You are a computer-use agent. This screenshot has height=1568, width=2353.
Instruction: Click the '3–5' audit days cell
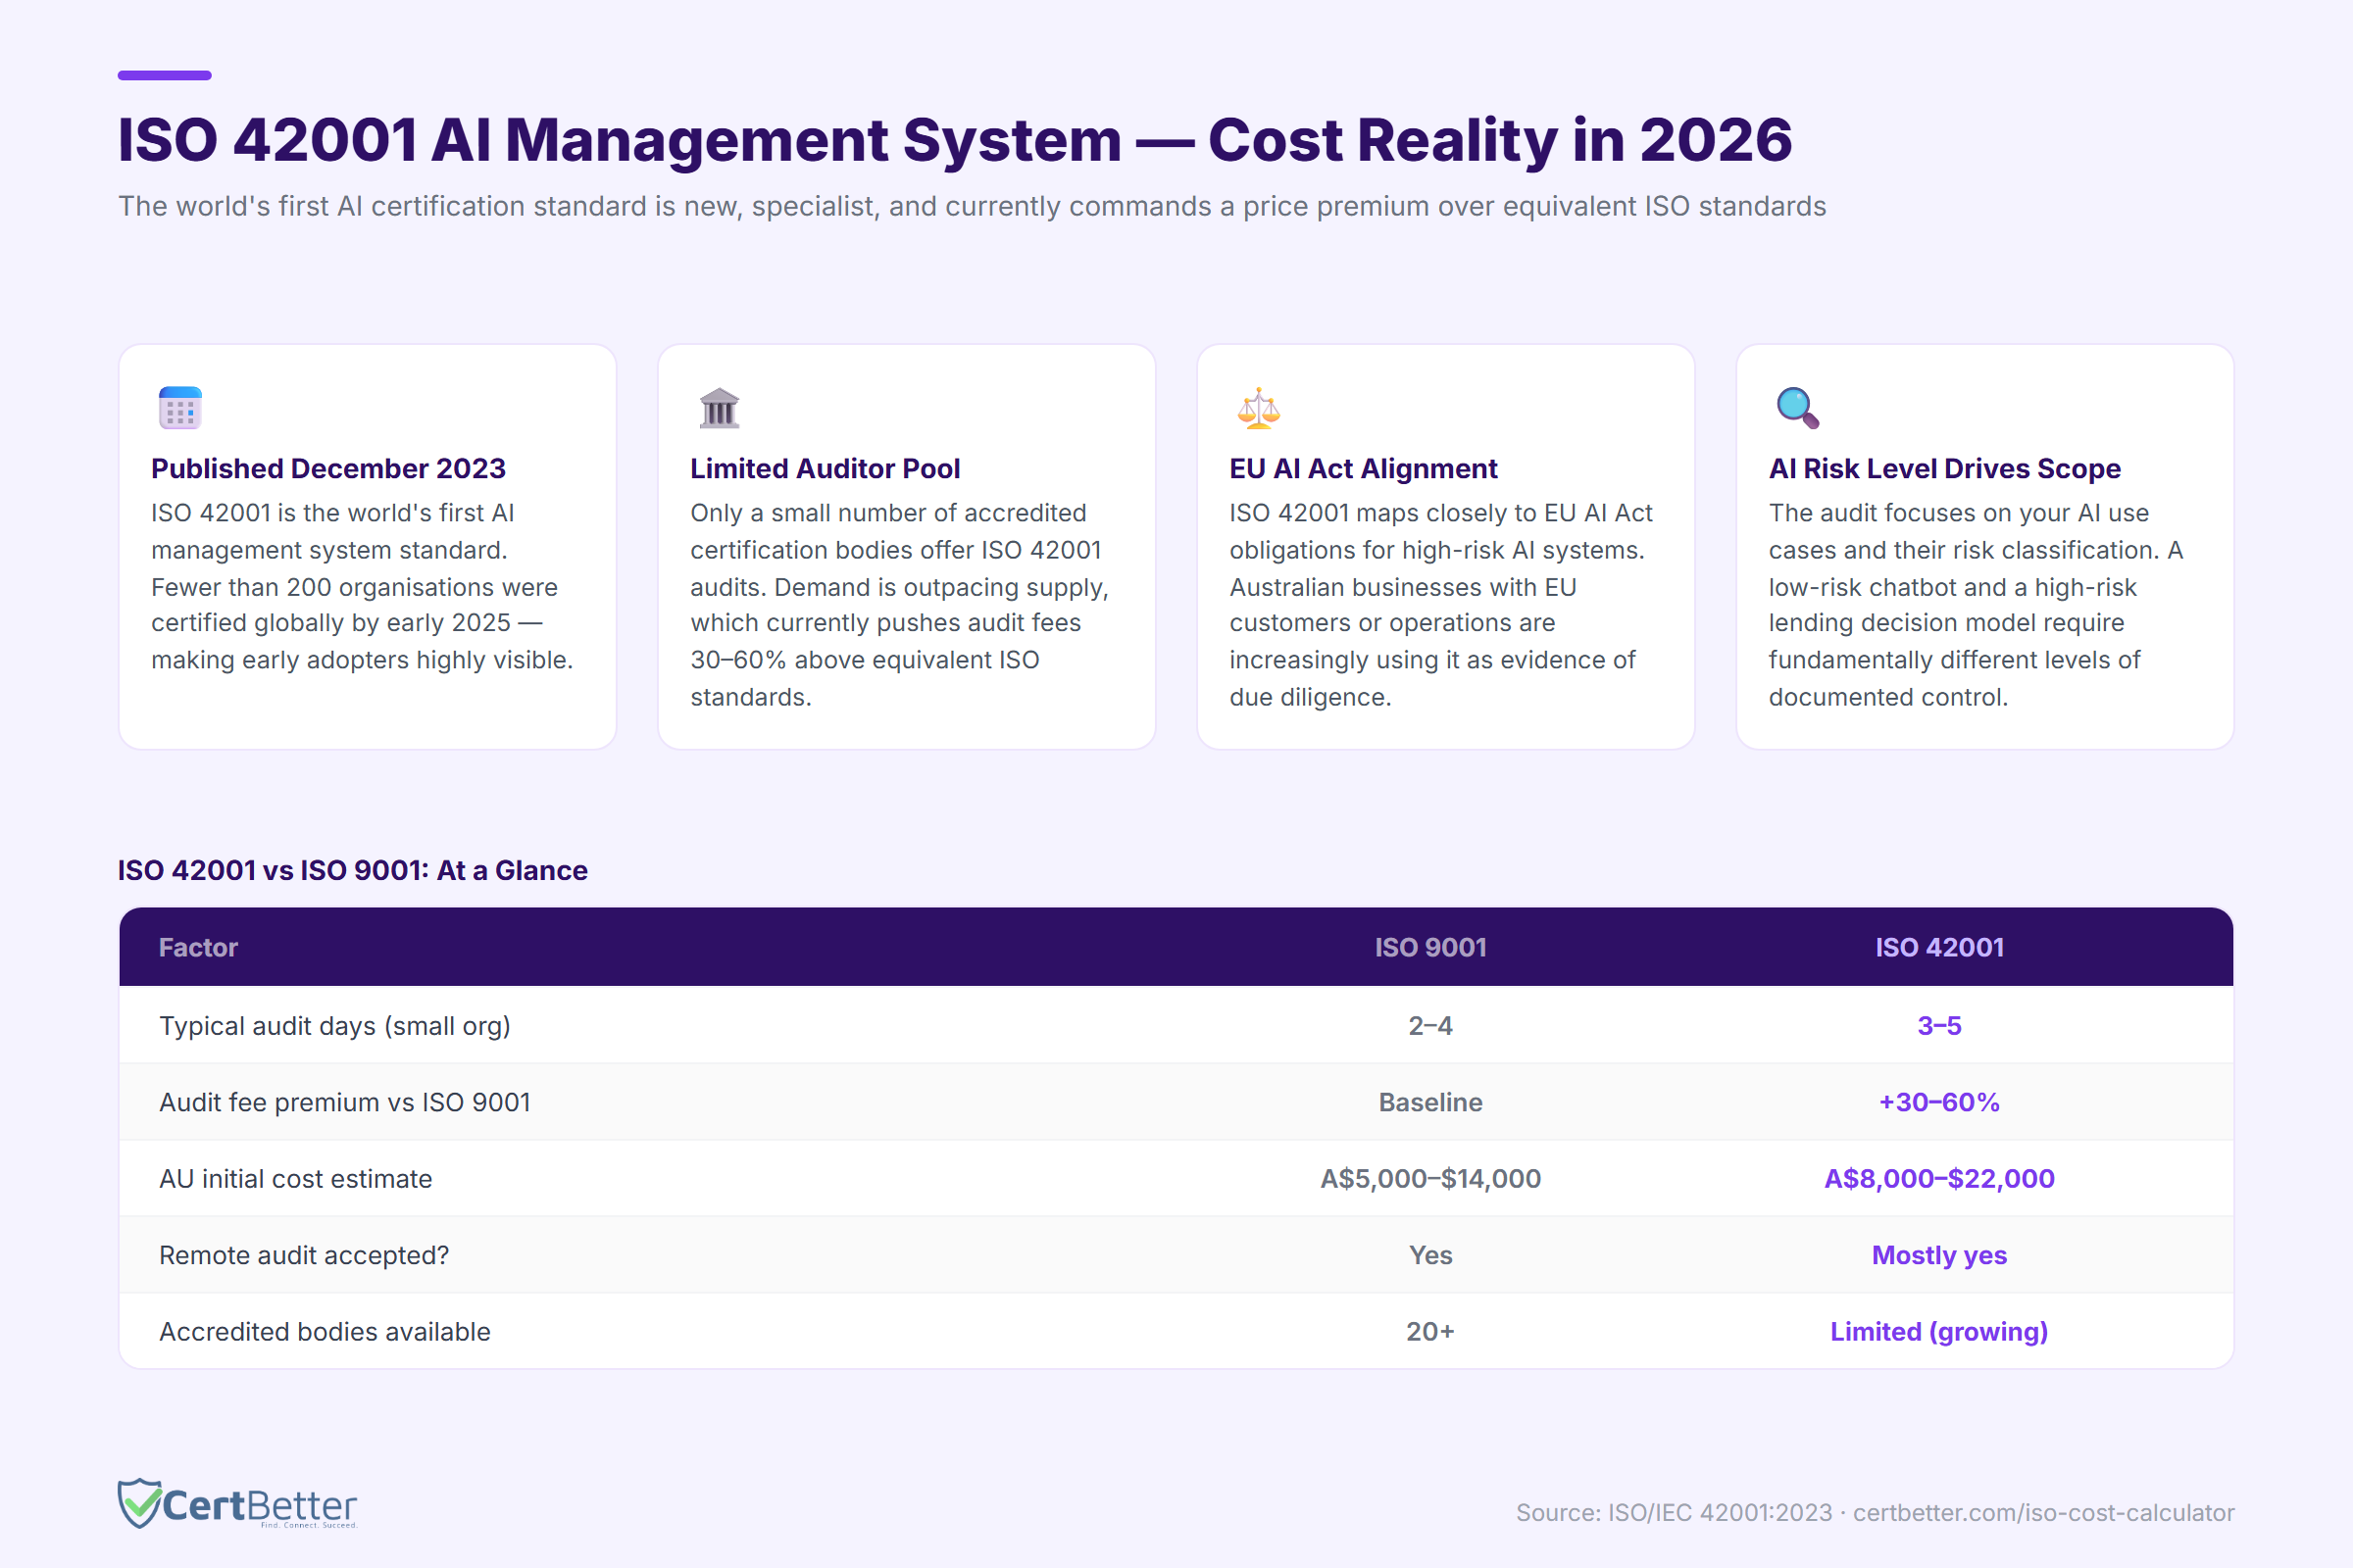point(1939,1025)
